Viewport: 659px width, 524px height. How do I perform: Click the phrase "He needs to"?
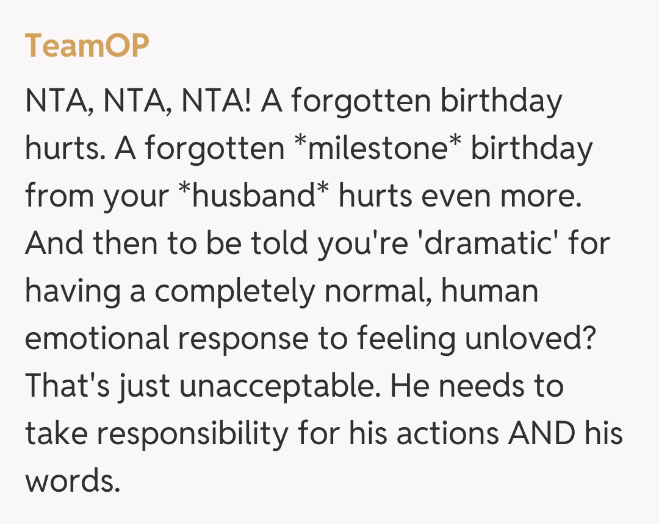pos(477,386)
